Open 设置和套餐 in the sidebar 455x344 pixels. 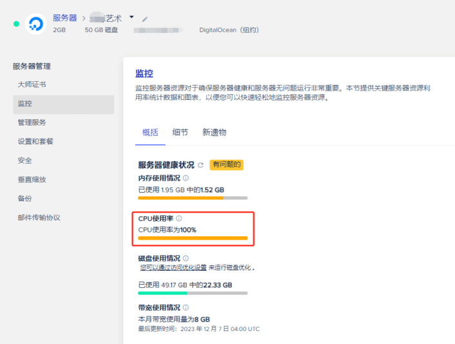tap(35, 141)
